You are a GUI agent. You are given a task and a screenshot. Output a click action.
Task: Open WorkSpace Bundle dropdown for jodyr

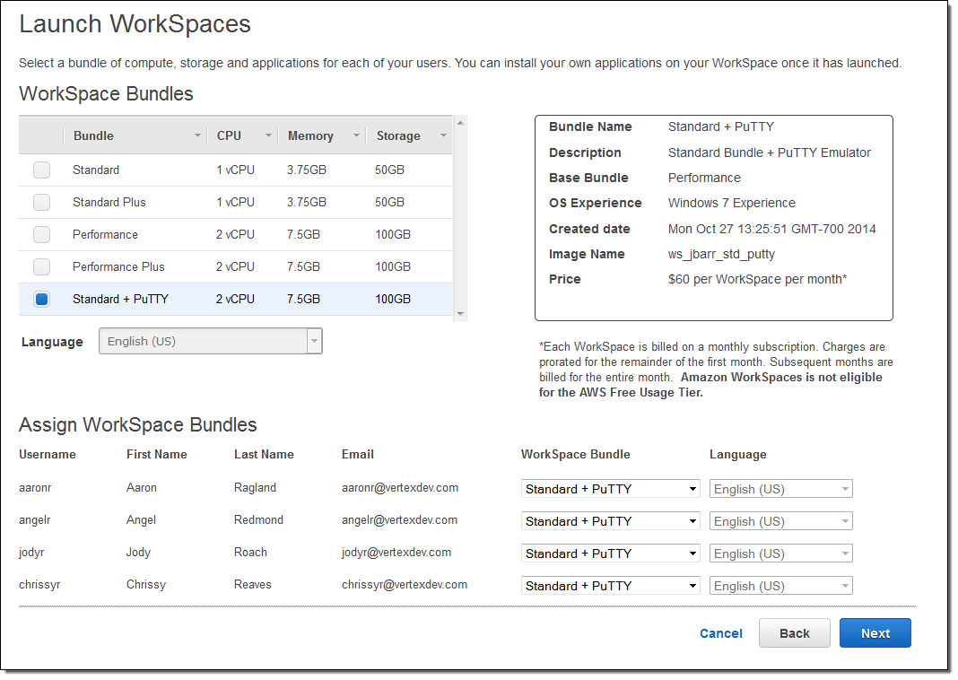pyautogui.click(x=610, y=554)
